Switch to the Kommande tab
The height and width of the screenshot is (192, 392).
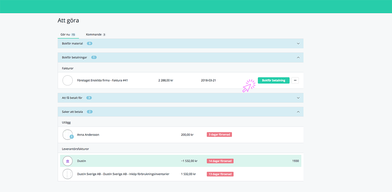point(95,35)
